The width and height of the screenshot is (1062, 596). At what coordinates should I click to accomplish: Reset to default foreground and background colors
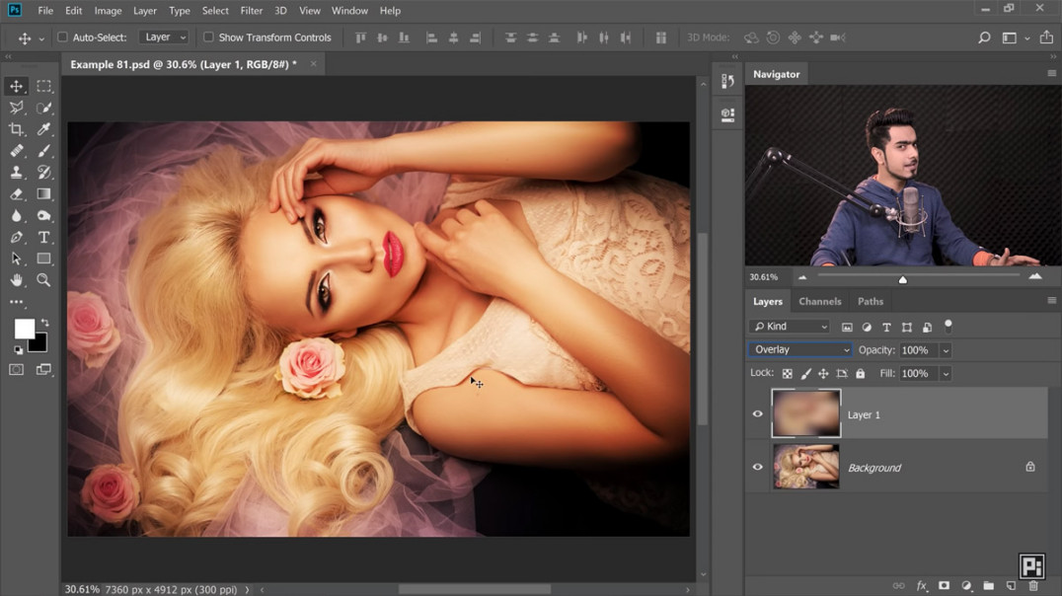(x=19, y=350)
